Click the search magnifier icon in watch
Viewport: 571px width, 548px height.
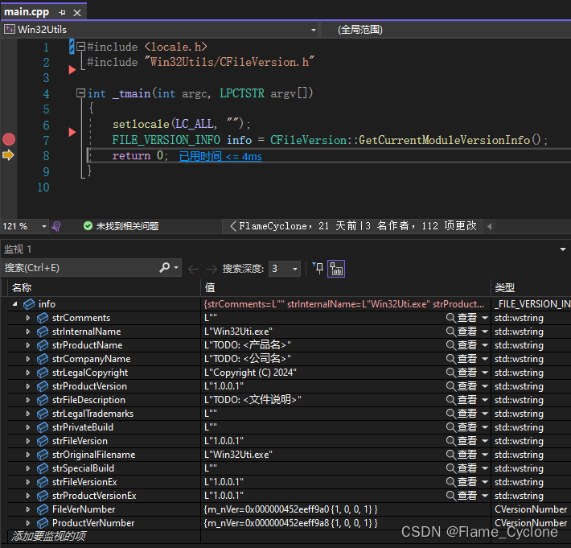coord(165,268)
